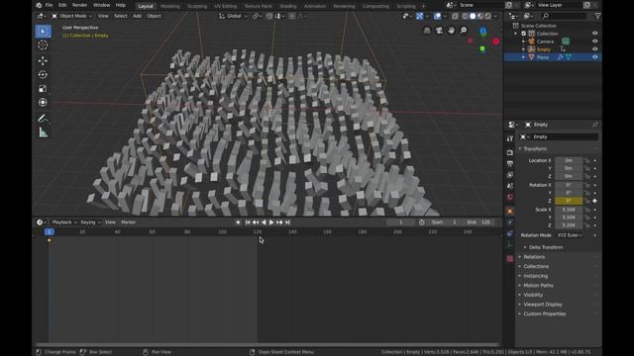Select the Cursor tool in toolbar

tap(43, 45)
